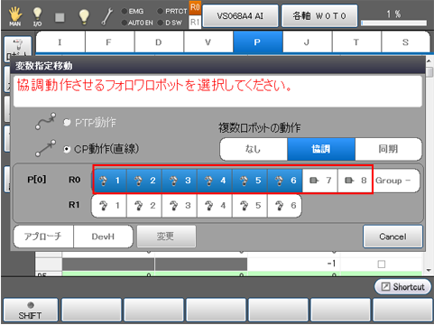Select R1 joint 5 button
434x325 pixels.
(250, 206)
